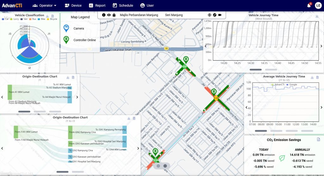Open the CO2 Emission Savings document icon
This screenshot has width=324, height=176.
[x=318, y=139]
